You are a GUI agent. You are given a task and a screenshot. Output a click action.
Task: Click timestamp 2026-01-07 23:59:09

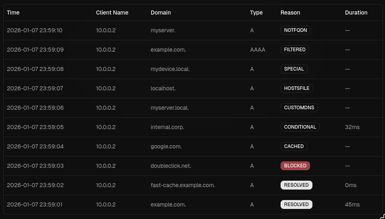click(x=35, y=50)
